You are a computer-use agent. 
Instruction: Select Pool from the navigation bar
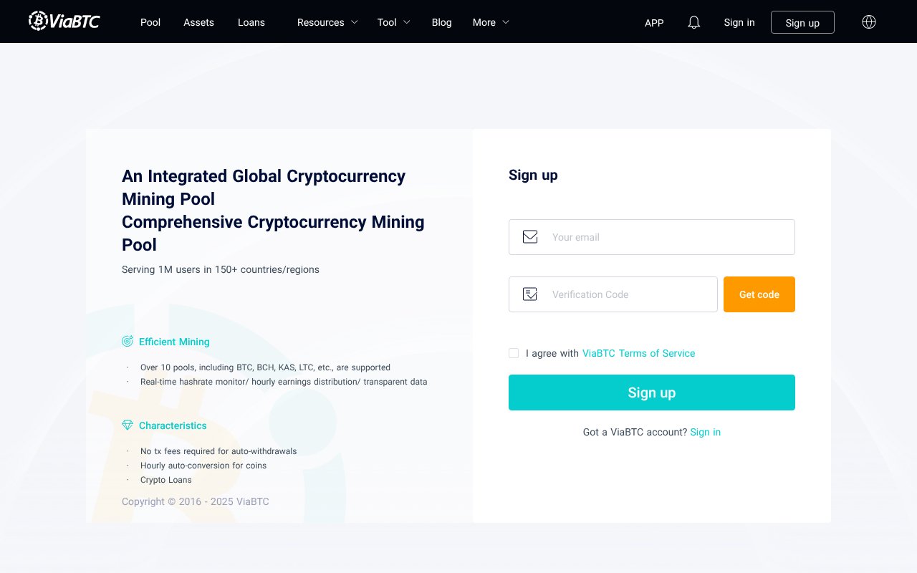[150, 22]
